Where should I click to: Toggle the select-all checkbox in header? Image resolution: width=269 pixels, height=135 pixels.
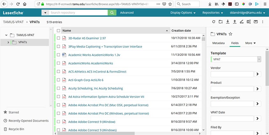pos(58,31)
